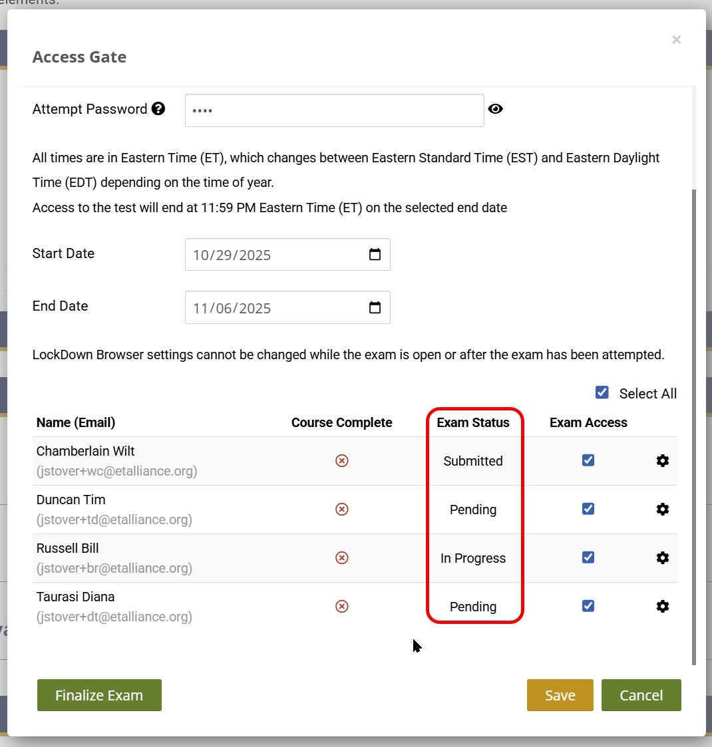This screenshot has width=712, height=747.
Task: Open settings gear for Chamberlain Wilt
Action: tap(662, 461)
